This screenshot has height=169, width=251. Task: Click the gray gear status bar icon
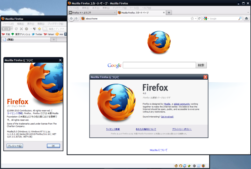[x=194, y=166]
